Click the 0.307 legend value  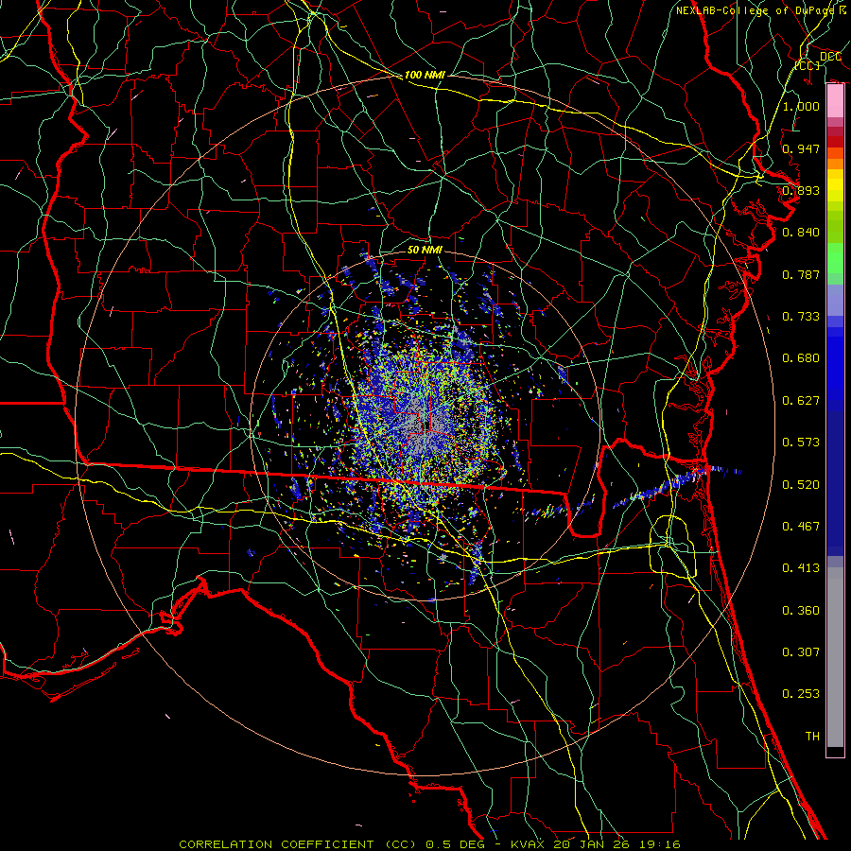click(x=801, y=652)
